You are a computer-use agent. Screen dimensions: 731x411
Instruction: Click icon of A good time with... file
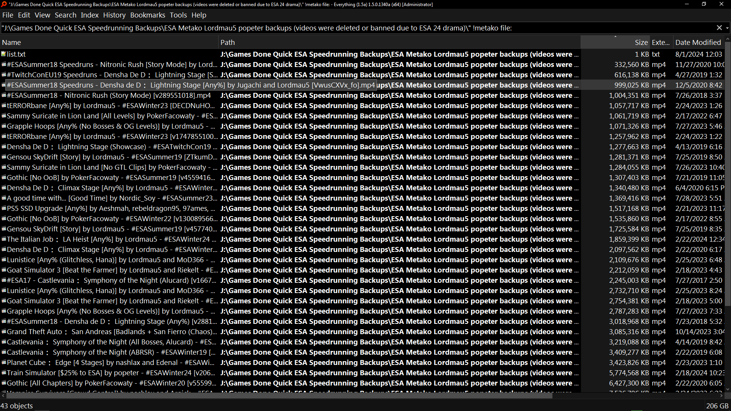(x=4, y=198)
